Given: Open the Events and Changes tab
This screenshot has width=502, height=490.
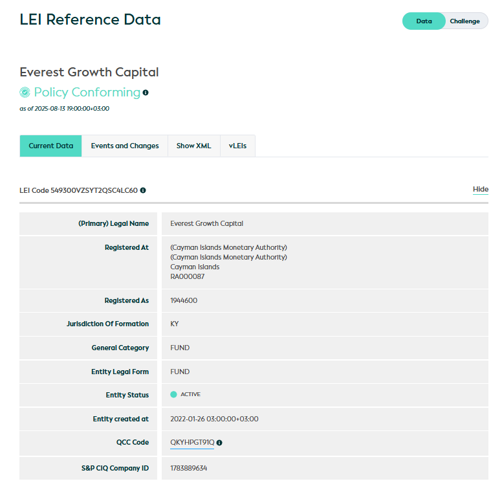Looking at the screenshot, I should click(x=125, y=146).
